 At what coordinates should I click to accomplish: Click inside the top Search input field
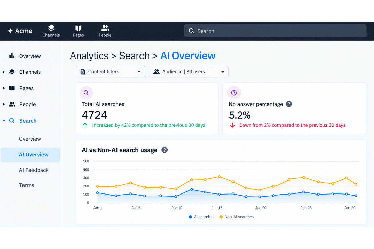pos(275,31)
